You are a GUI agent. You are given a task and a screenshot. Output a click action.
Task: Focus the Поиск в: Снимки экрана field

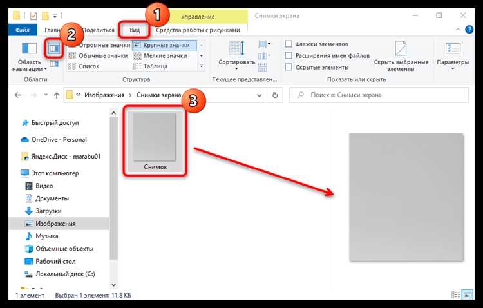pos(379,95)
